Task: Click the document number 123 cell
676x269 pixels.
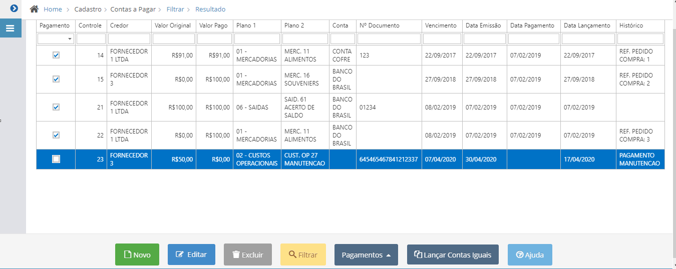Action: 389,55
